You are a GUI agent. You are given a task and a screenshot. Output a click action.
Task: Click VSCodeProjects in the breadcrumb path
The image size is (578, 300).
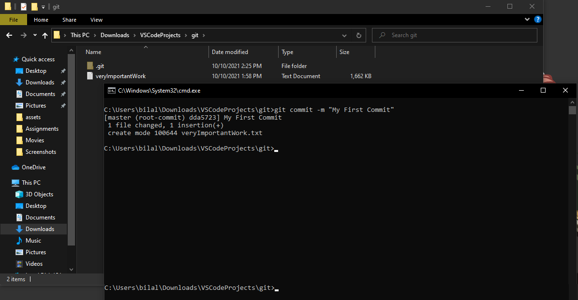tap(160, 35)
